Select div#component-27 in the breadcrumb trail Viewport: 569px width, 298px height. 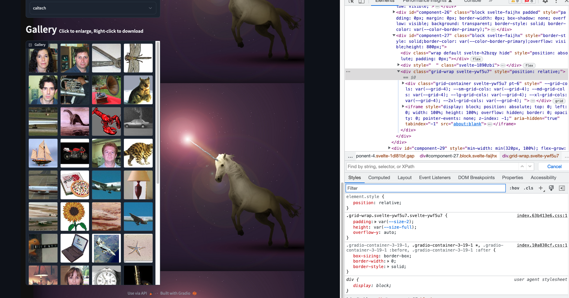[x=458, y=156]
